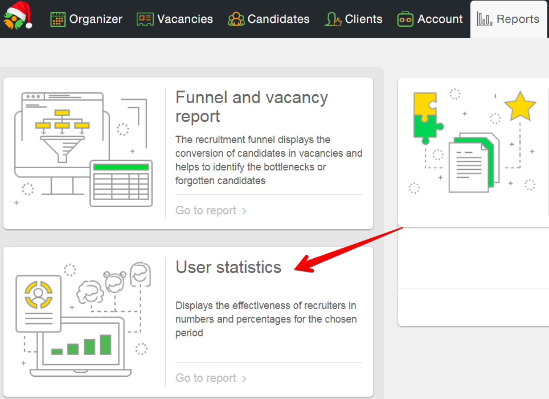Open the Funnel and vacancy report link

(x=206, y=211)
